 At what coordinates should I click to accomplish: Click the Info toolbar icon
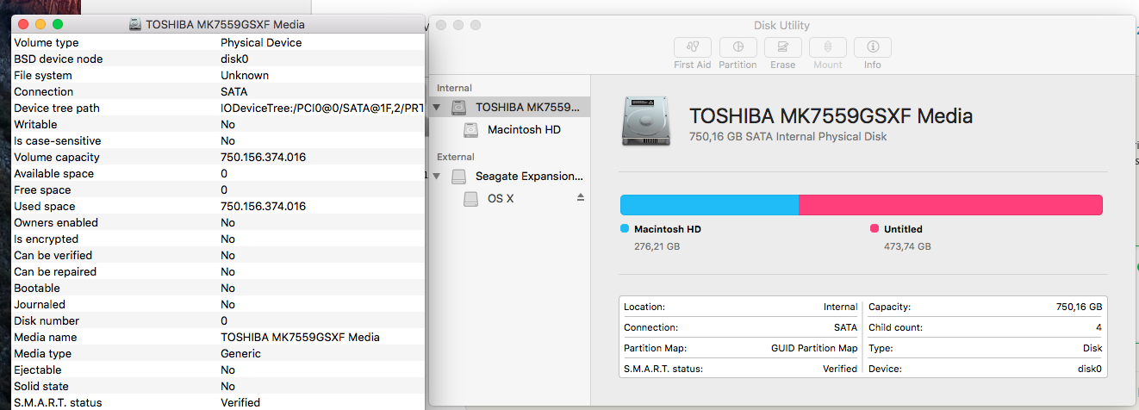click(x=872, y=47)
